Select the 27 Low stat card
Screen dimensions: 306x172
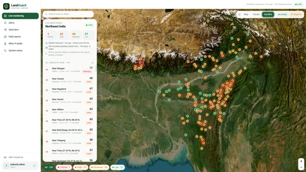click(x=88, y=35)
